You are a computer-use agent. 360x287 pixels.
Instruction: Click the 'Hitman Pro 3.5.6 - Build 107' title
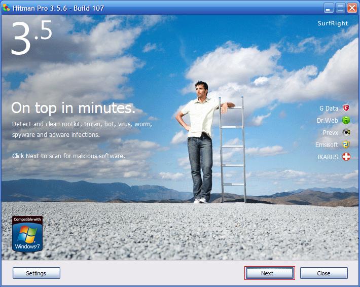[x=58, y=8]
